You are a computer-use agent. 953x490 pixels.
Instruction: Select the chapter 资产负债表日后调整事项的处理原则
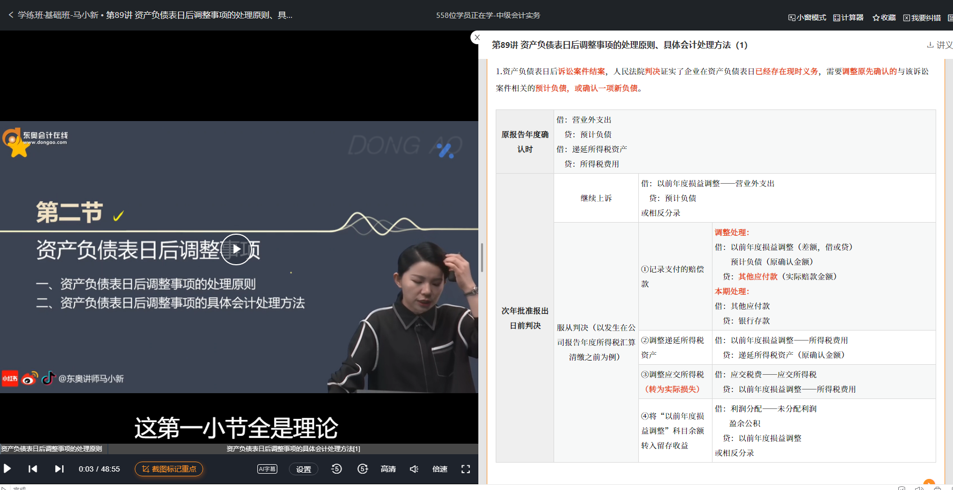[x=53, y=449]
